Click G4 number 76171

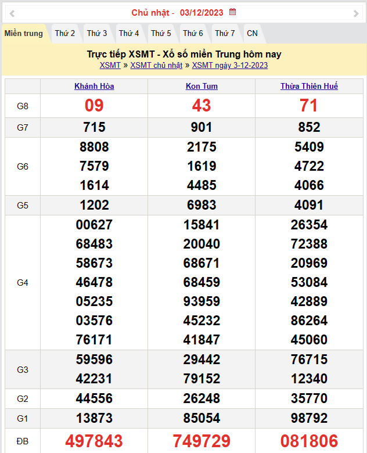[x=94, y=340]
